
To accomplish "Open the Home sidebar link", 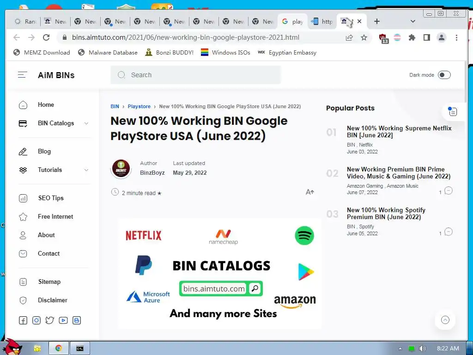I will [46, 105].
